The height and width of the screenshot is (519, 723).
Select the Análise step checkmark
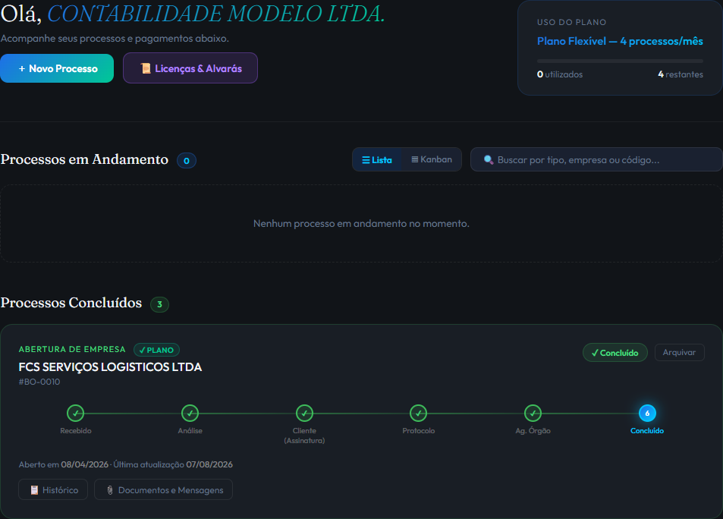point(190,414)
